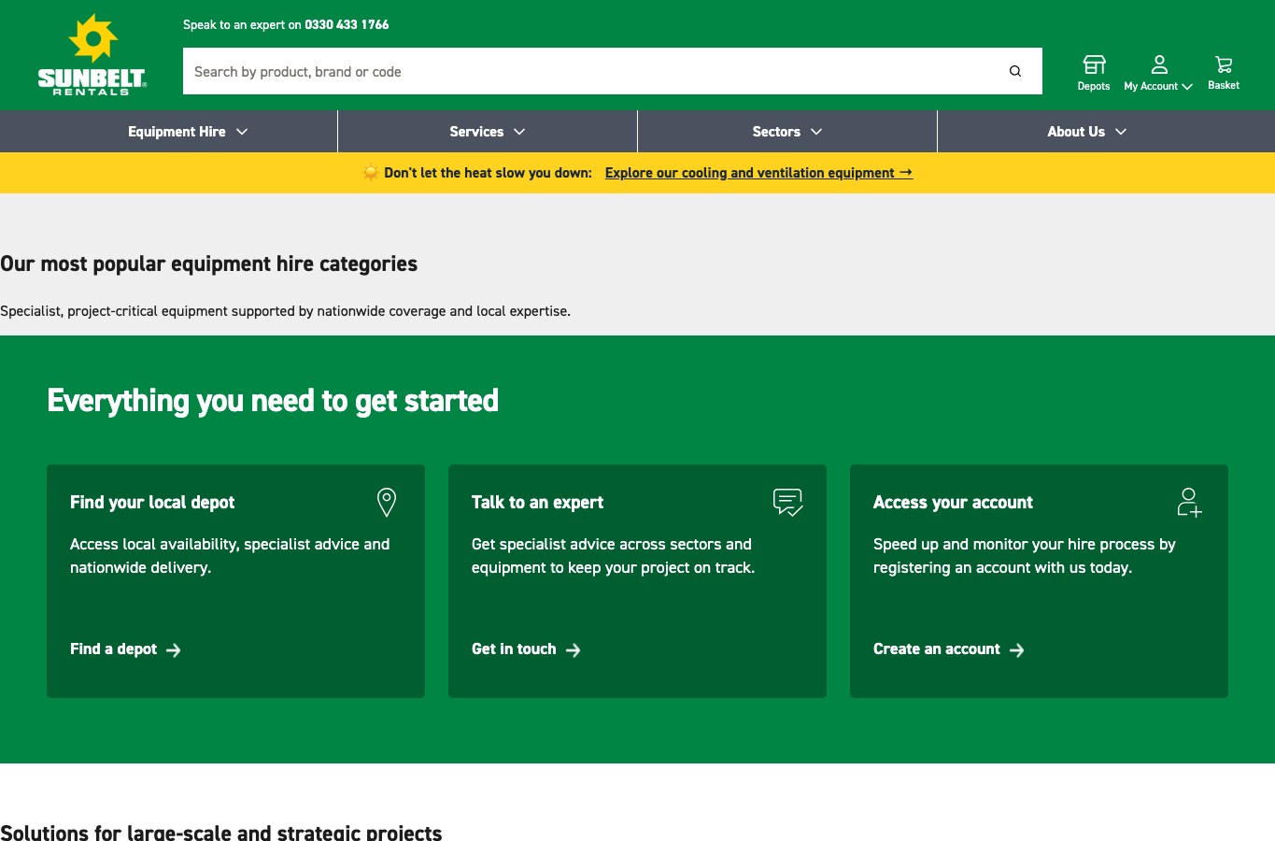The width and height of the screenshot is (1275, 841).
Task: Click the Talk to an expert heading
Action: point(537,503)
